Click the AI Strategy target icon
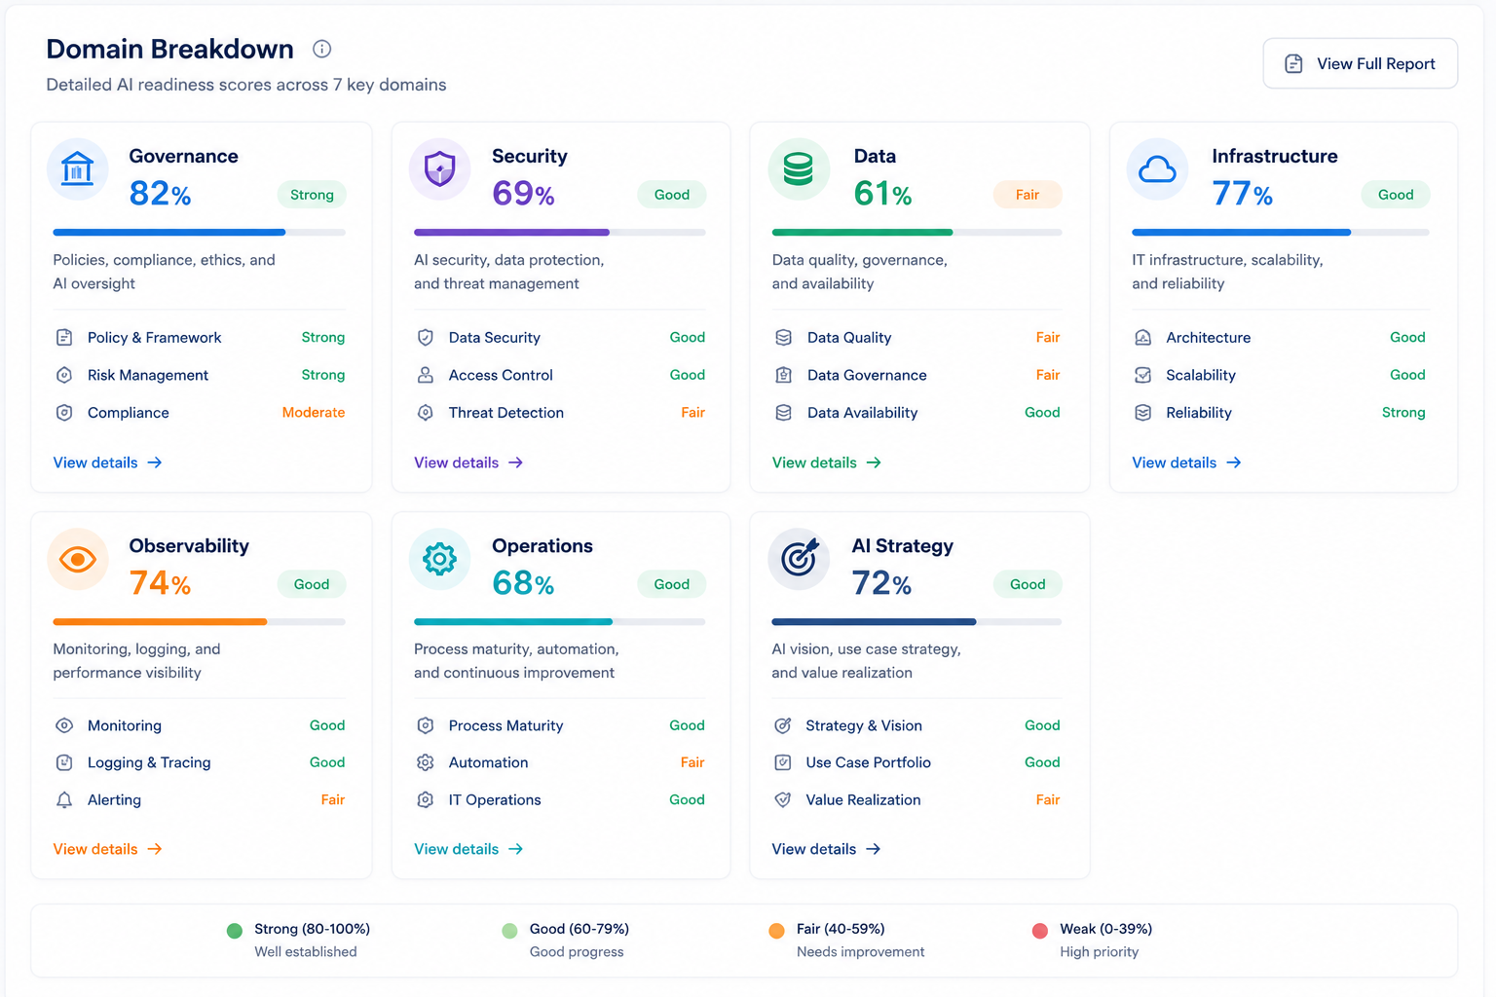 [799, 559]
